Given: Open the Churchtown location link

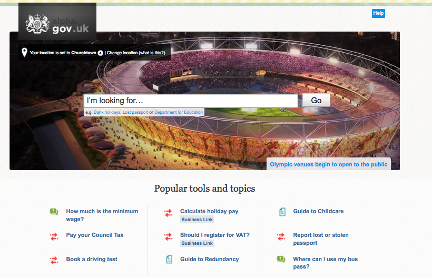Looking at the screenshot, I should point(84,53).
